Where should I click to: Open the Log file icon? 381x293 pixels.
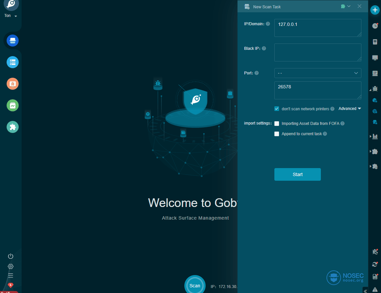click(375, 276)
